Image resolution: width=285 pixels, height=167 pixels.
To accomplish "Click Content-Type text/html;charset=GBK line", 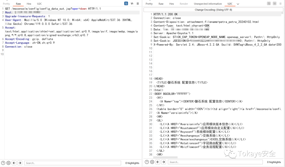I will point(181,26).
